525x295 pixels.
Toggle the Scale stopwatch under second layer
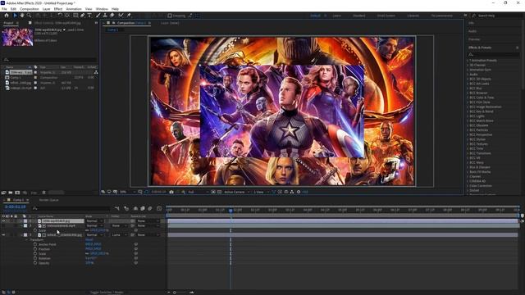tap(35, 230)
